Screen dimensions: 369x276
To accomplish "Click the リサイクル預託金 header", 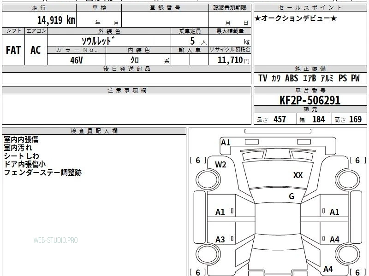I will coord(230,50).
